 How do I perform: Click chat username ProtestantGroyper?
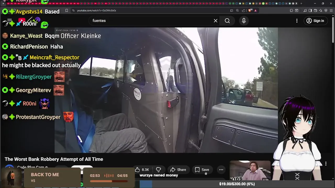click(x=38, y=117)
